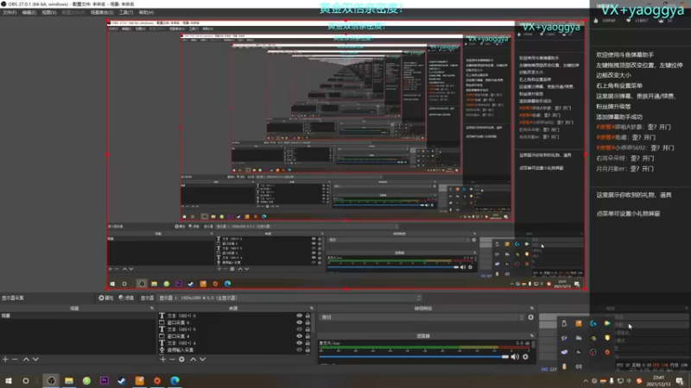
Task: Move scene up in the Scenes toolbar
Action: (x=26, y=360)
